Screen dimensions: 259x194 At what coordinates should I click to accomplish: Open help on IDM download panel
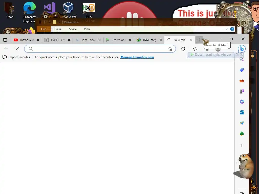click(237, 55)
